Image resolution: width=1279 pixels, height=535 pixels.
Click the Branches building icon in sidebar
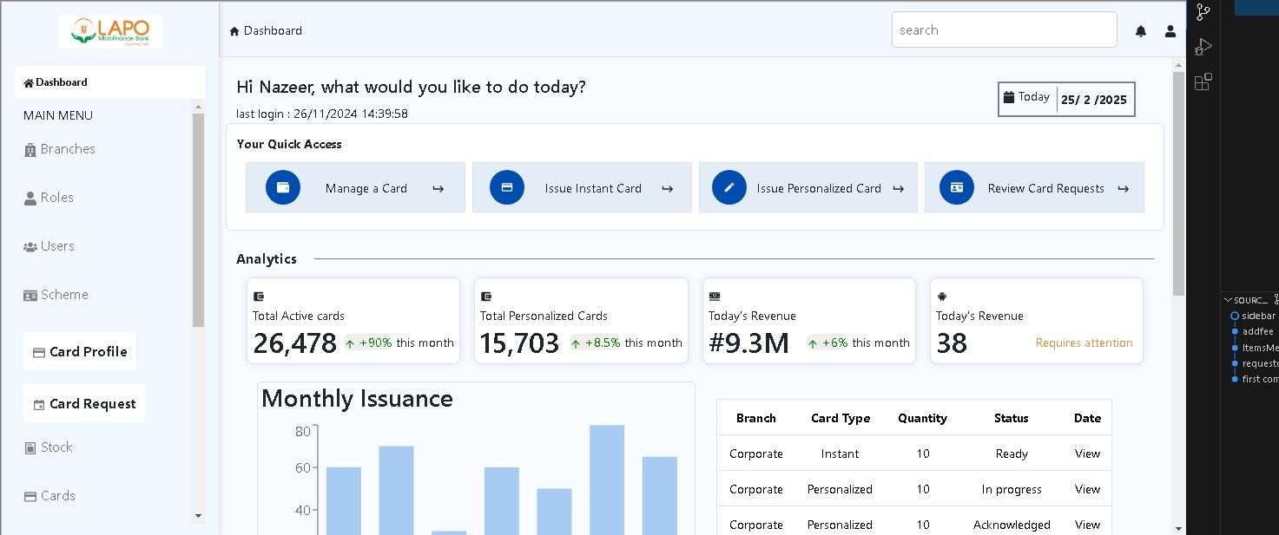pyautogui.click(x=30, y=150)
